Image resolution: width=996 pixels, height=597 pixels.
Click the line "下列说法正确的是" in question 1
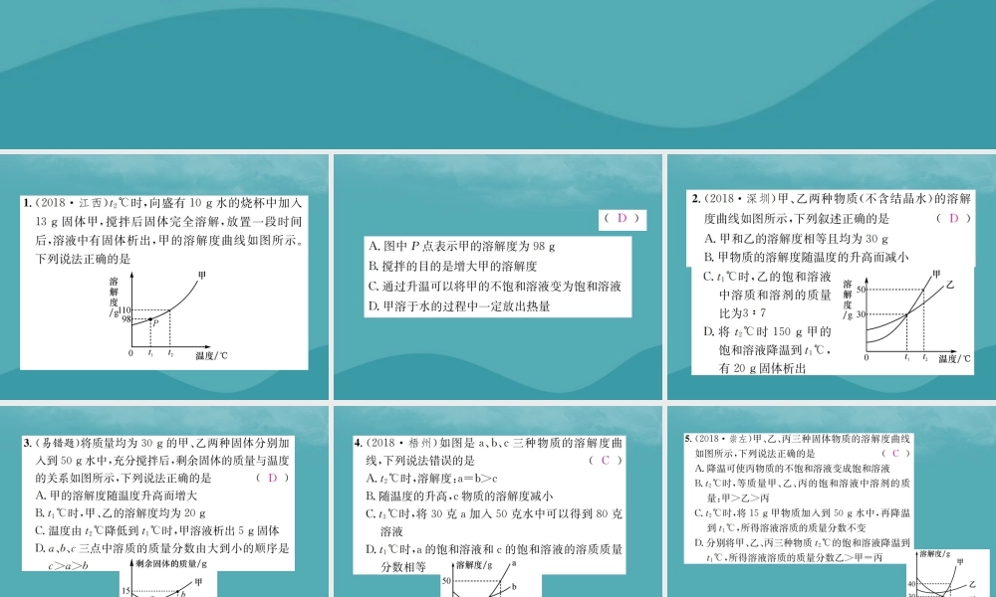coord(83,259)
